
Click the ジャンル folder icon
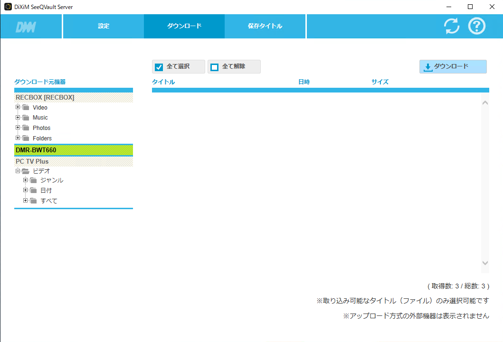(x=33, y=180)
